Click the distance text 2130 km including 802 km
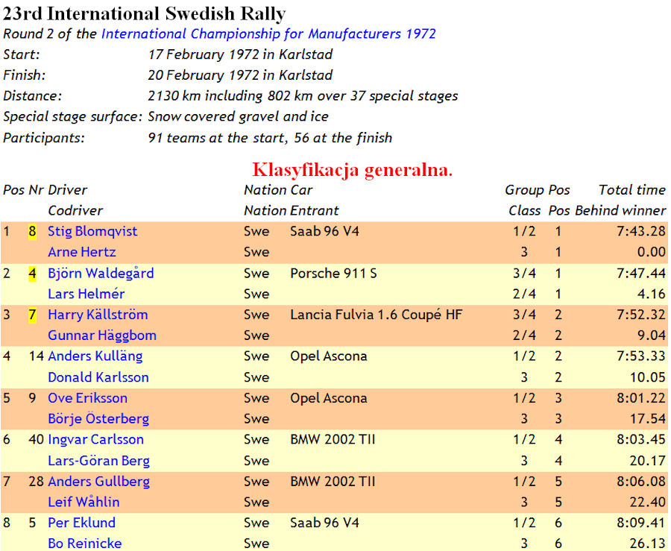This screenshot has height=551, width=671. point(230,96)
